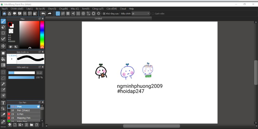Enable crisscross grid snap guide

point(68,14)
